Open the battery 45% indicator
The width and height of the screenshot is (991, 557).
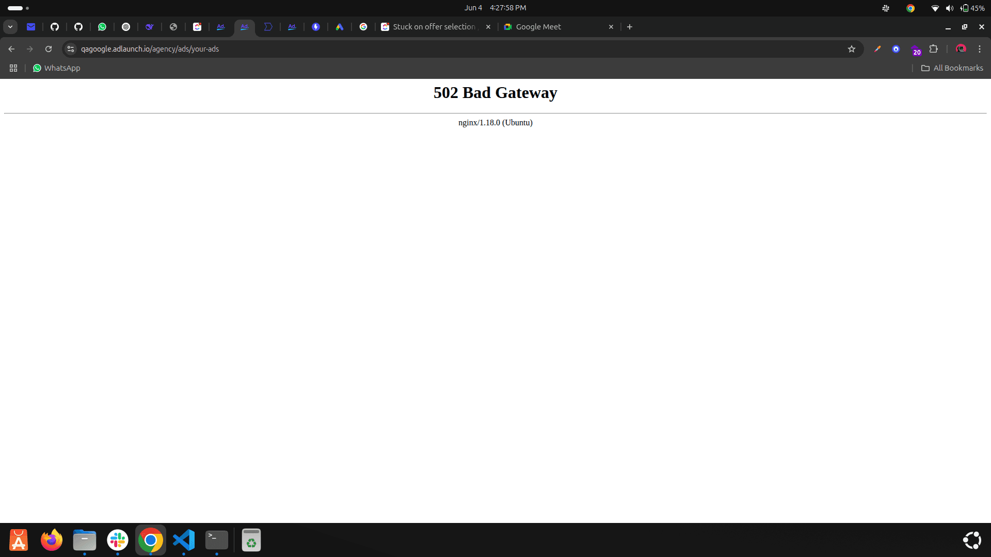[x=972, y=8]
